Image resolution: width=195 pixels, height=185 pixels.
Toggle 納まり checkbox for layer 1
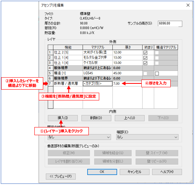coord(145,53)
